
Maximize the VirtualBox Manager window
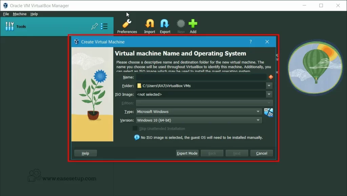pyautogui.click(x=321, y=5)
